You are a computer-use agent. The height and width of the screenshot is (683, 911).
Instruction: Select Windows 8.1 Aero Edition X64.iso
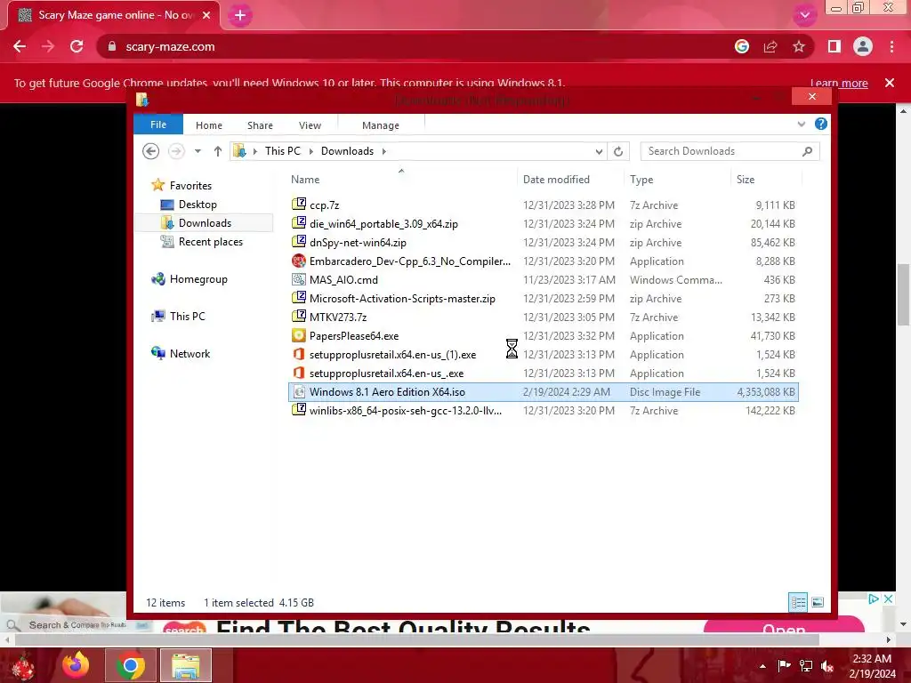click(544, 392)
